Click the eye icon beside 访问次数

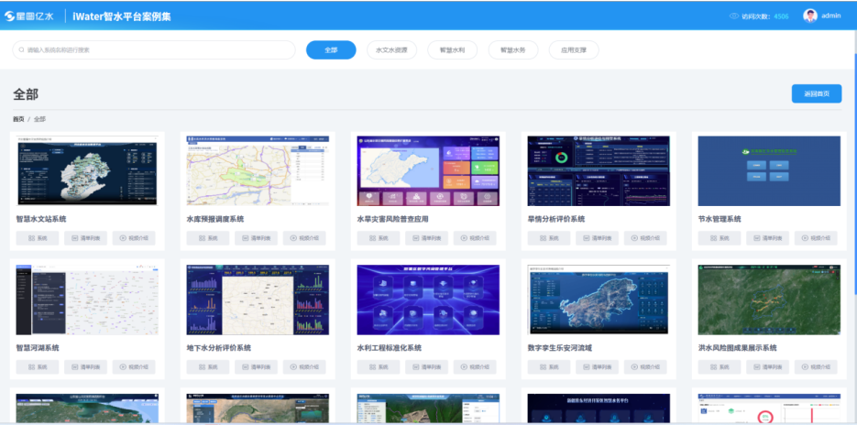tap(733, 16)
